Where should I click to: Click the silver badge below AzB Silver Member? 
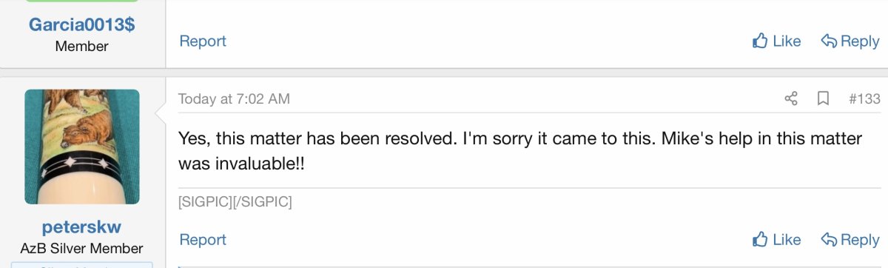(x=82, y=264)
